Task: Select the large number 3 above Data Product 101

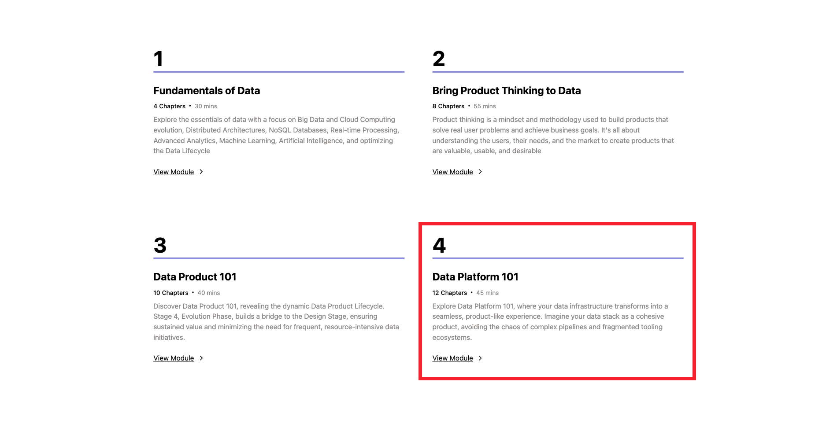Action: [159, 245]
